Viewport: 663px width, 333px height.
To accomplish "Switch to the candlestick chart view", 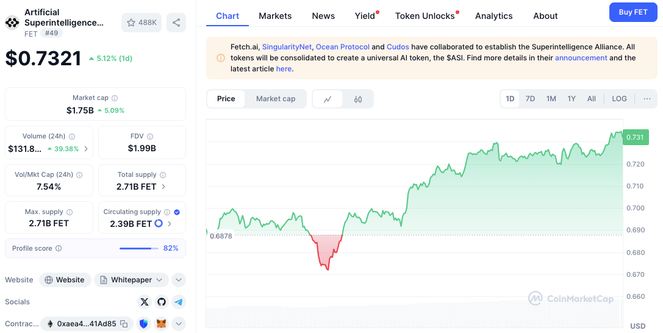I will pyautogui.click(x=358, y=99).
